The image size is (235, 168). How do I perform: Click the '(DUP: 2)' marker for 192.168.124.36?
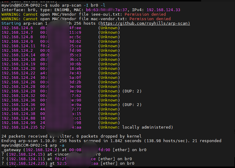pos(132,105)
